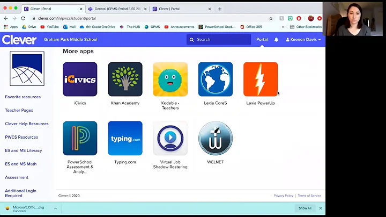Open Additional Login Required link
386x217 pixels.
21,193
